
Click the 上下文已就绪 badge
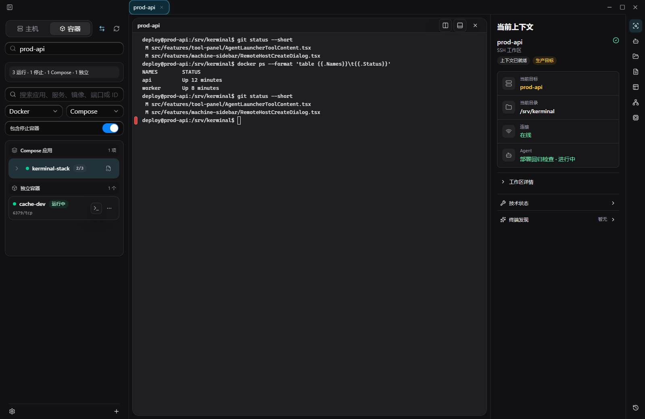click(x=514, y=60)
